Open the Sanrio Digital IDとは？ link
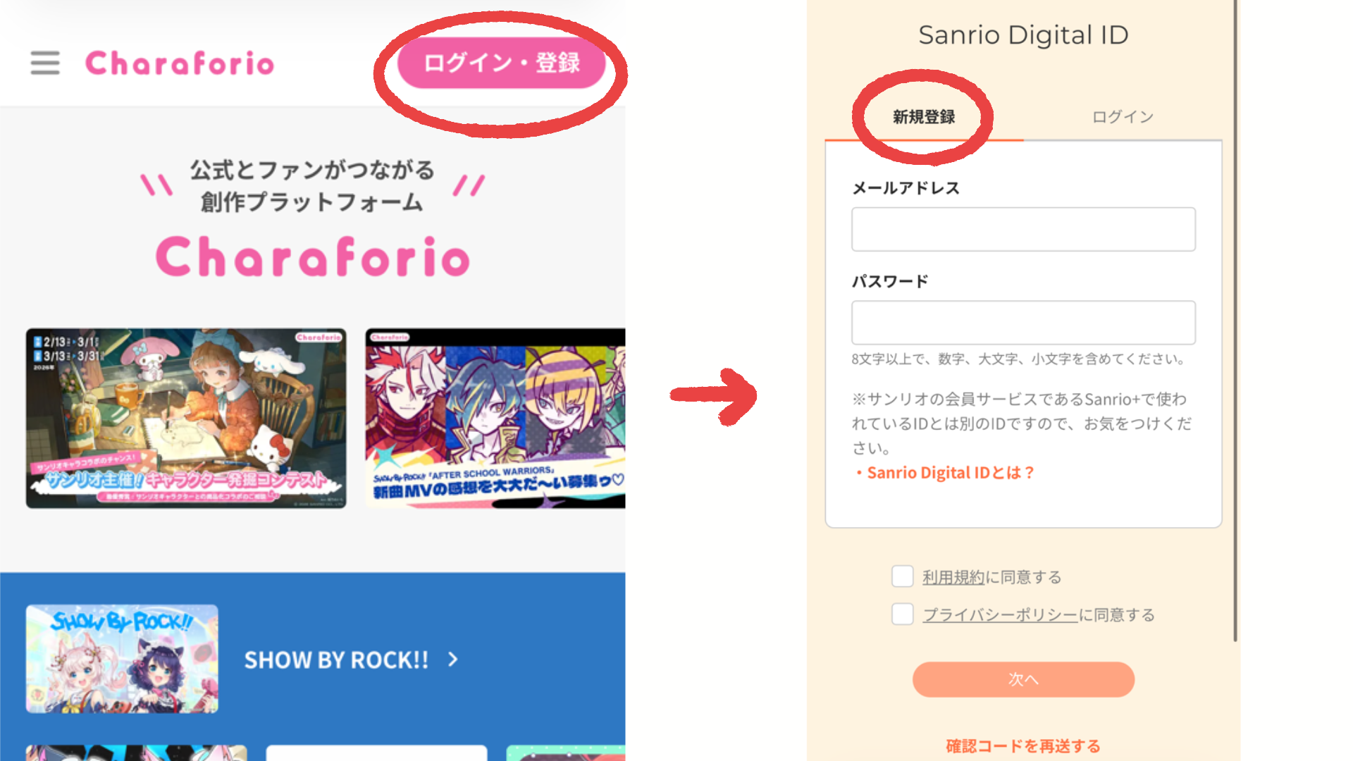The image size is (1353, 761). 949,473
